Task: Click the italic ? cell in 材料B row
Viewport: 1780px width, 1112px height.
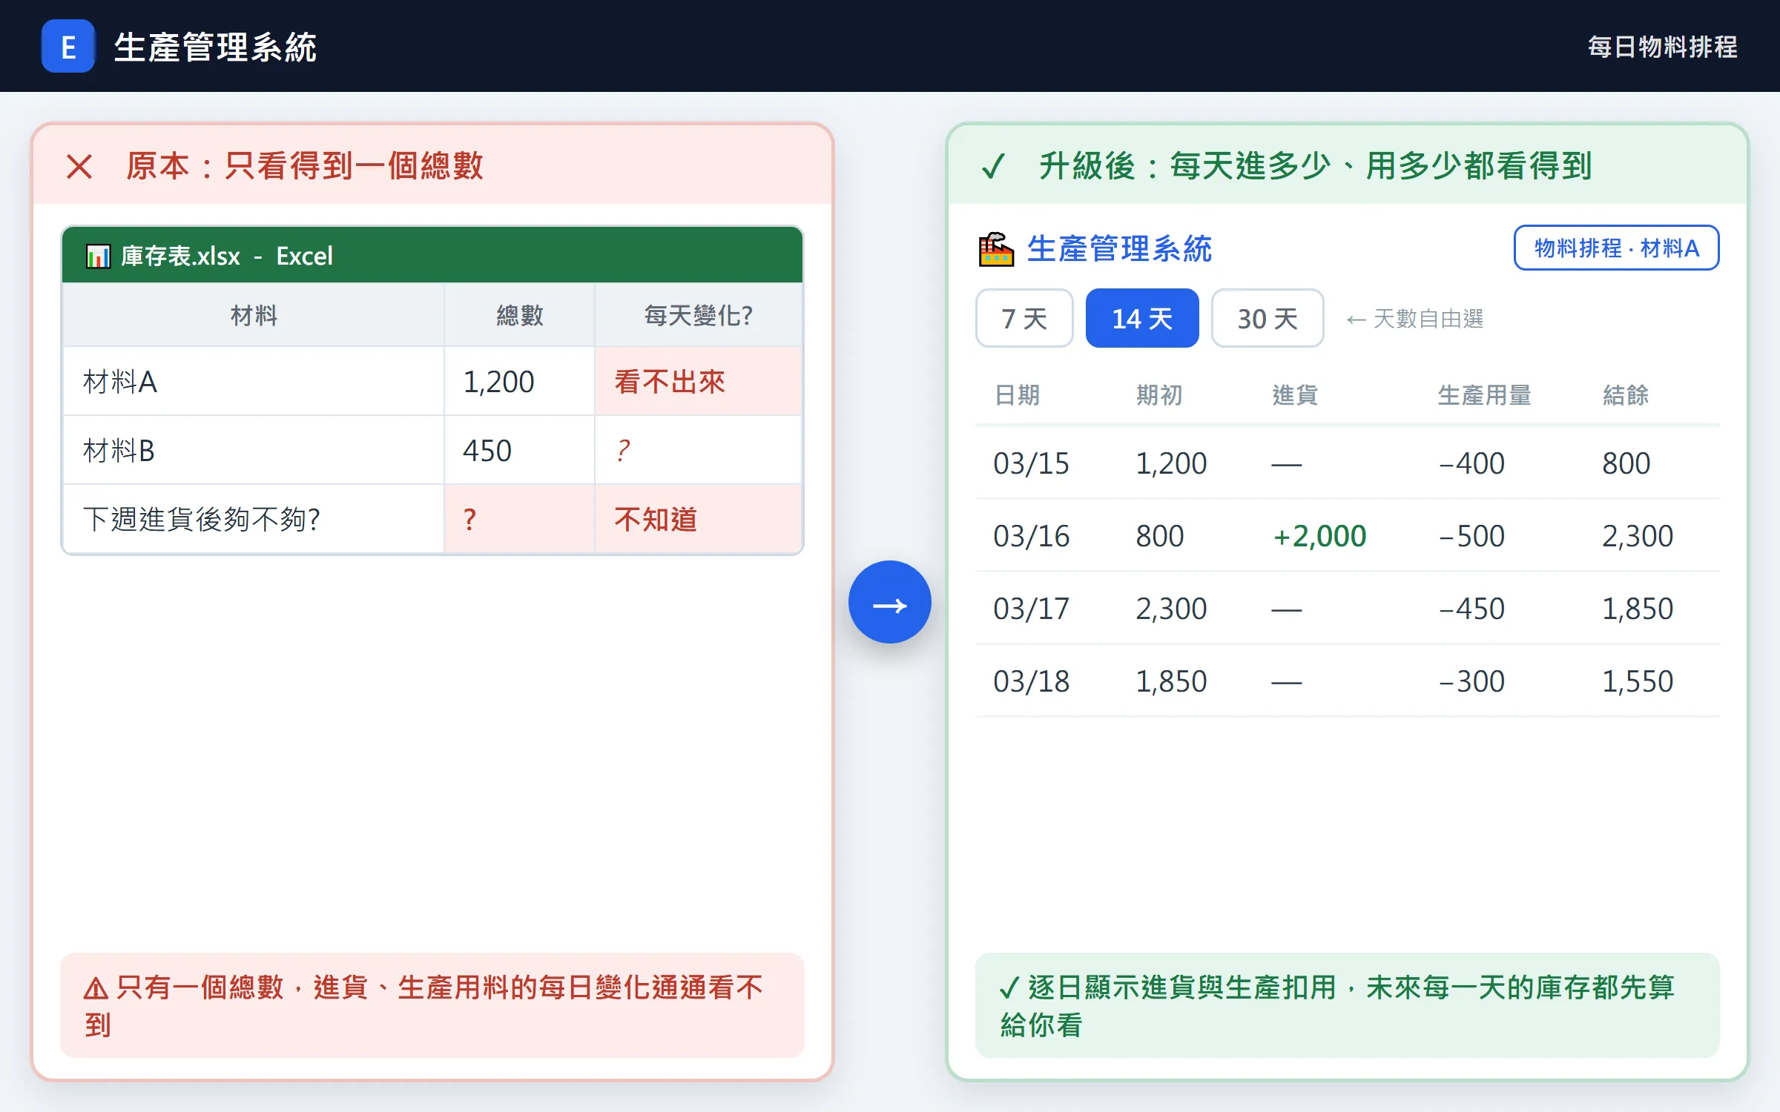Action: coord(698,451)
